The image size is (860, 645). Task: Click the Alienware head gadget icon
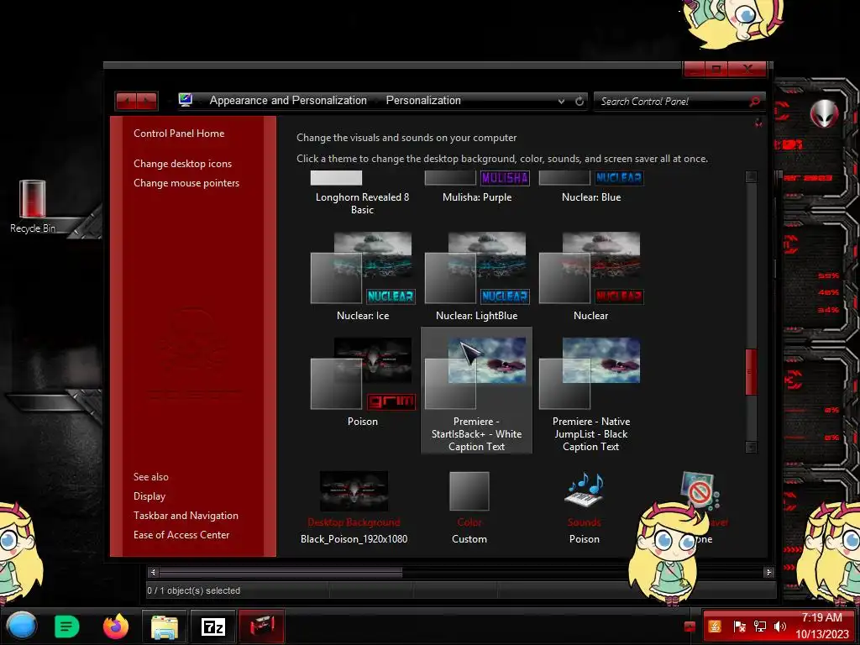(x=824, y=113)
